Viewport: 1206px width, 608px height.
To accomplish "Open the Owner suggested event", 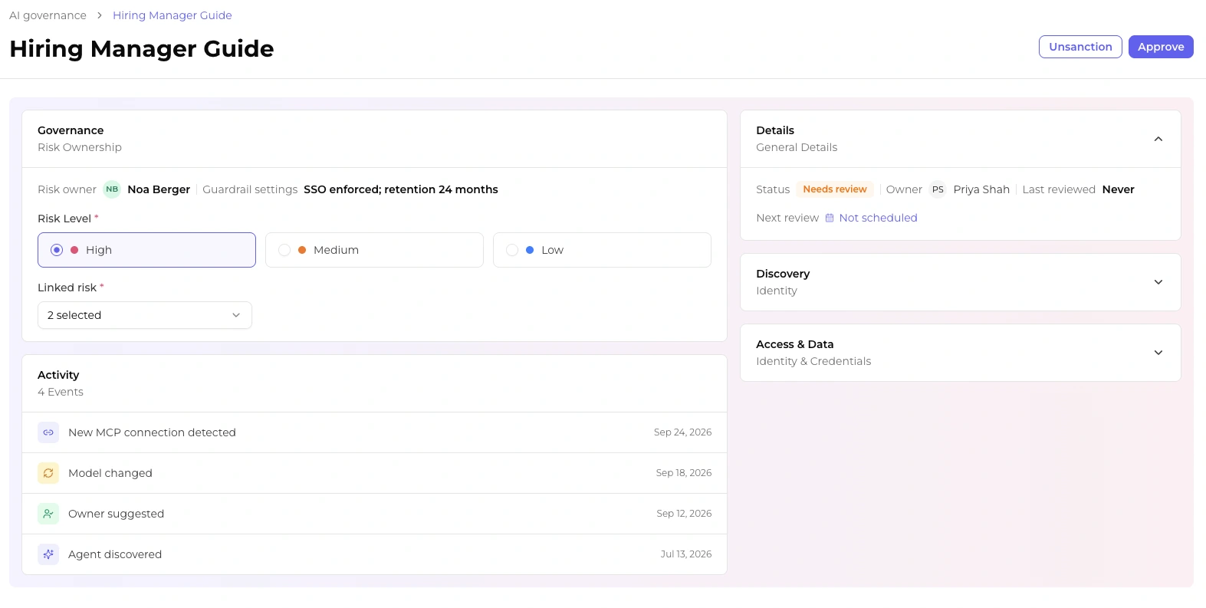I will click(x=374, y=514).
